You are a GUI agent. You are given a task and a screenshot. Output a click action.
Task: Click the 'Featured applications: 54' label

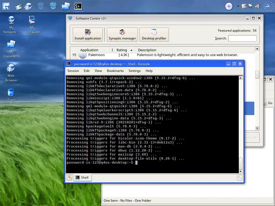[x=237, y=31]
